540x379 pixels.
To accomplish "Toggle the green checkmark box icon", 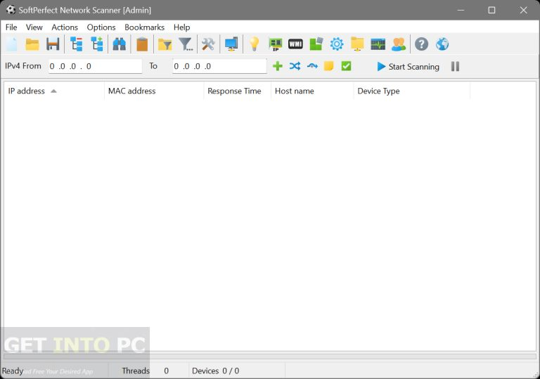I will click(346, 66).
